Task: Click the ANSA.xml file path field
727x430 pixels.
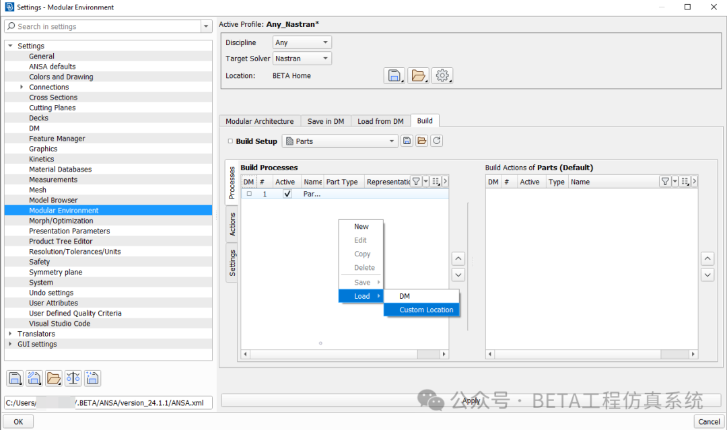Action: point(108,402)
